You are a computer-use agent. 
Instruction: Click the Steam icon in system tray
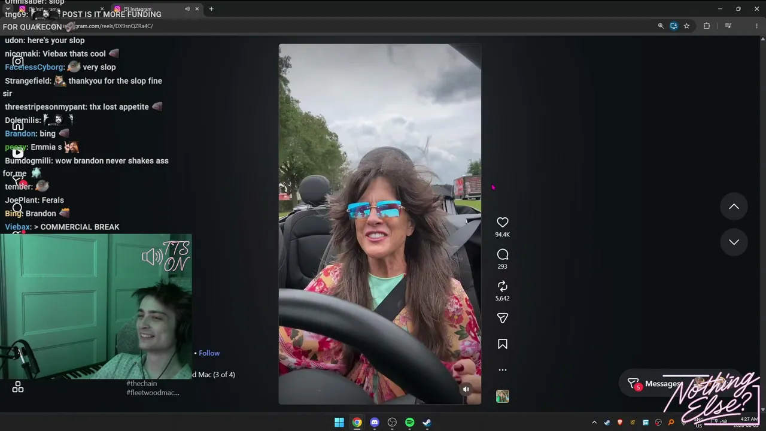[607, 423]
